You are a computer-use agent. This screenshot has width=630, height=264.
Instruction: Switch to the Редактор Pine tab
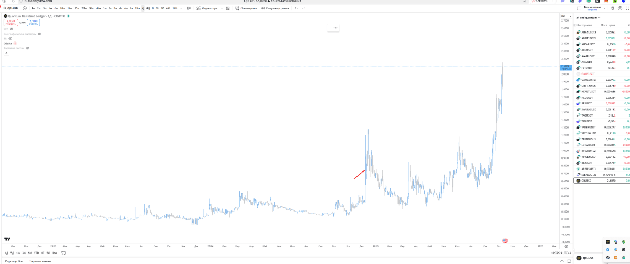click(x=14, y=261)
